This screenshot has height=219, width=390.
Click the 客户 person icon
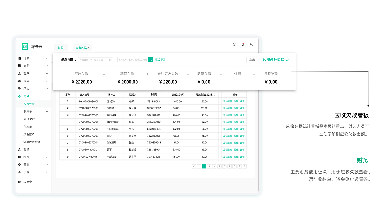click(19, 73)
